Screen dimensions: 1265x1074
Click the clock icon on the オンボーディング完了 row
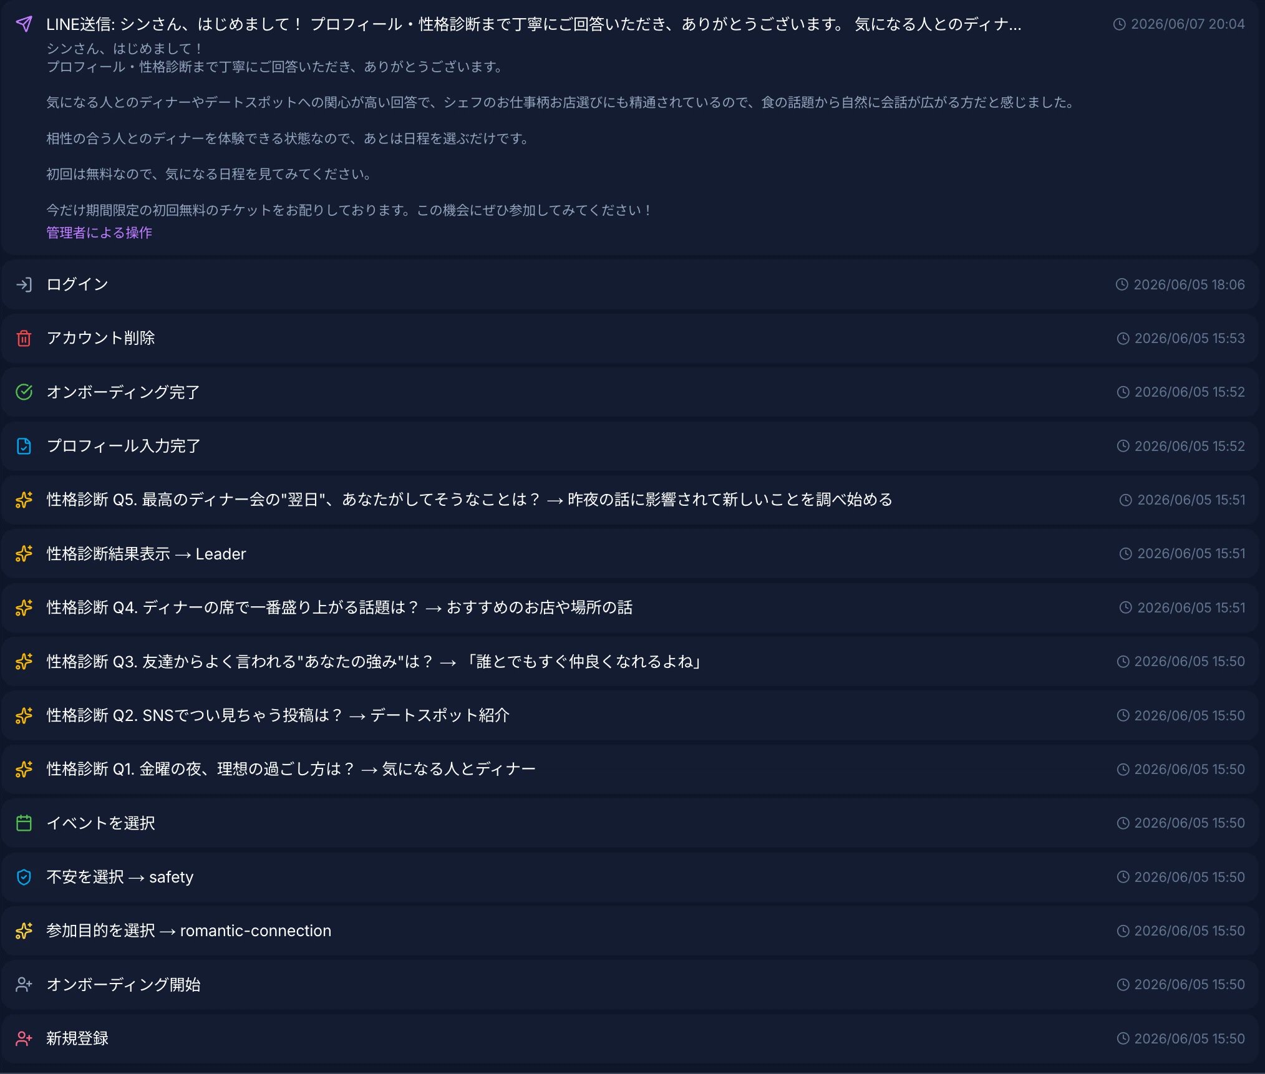pyautogui.click(x=1123, y=392)
